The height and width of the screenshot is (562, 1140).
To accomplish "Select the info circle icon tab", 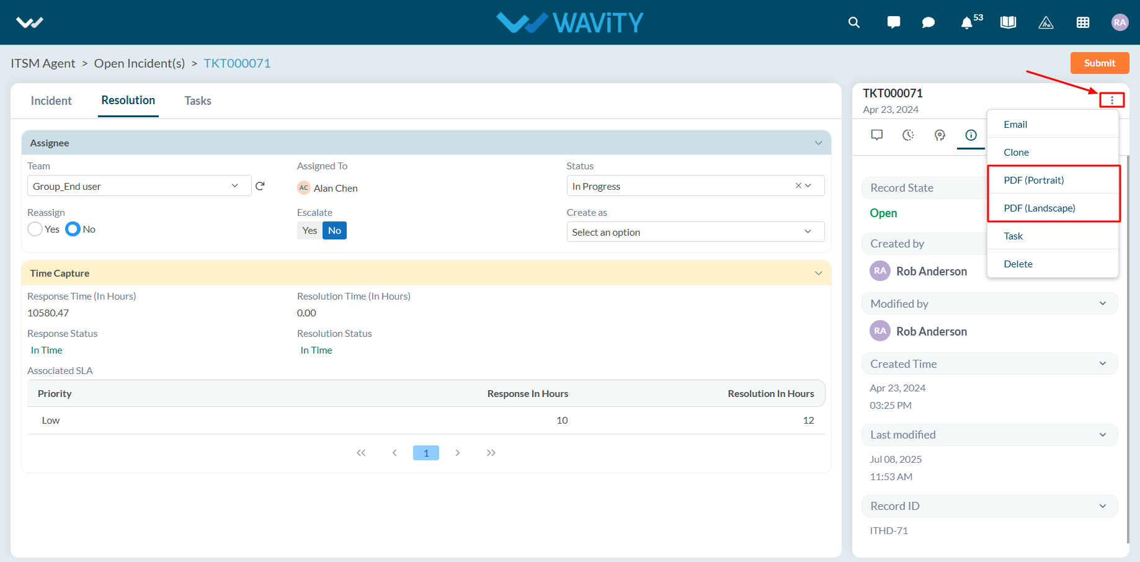I will (x=971, y=135).
